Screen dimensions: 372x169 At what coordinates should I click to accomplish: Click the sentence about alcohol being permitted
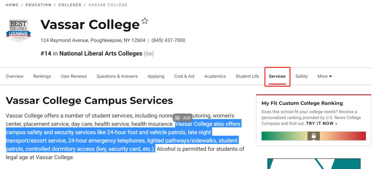pos(125,153)
